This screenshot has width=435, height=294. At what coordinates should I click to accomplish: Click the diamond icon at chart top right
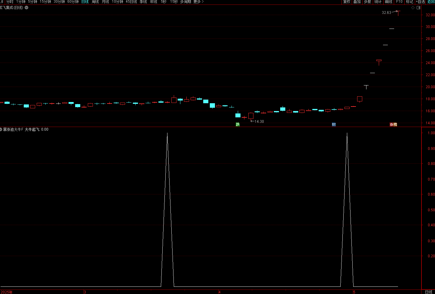click(x=413, y=8)
